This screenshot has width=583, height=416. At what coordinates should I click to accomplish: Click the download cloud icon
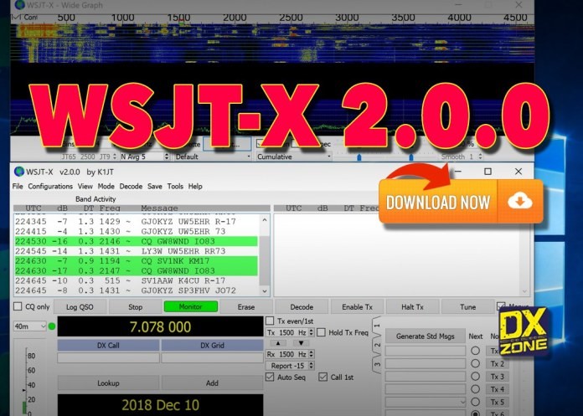tap(520, 202)
